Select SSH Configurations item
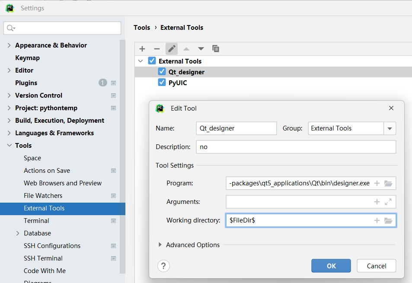 click(x=52, y=246)
